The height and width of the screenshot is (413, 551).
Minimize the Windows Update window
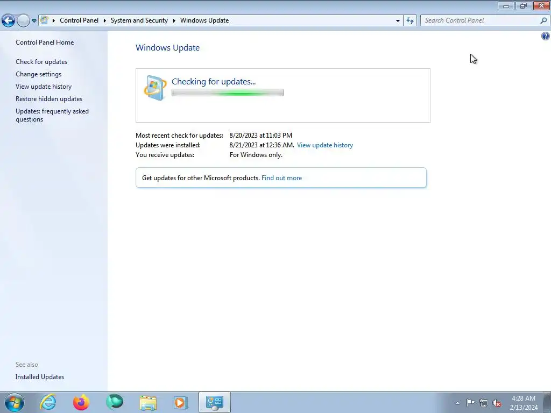click(506, 5)
